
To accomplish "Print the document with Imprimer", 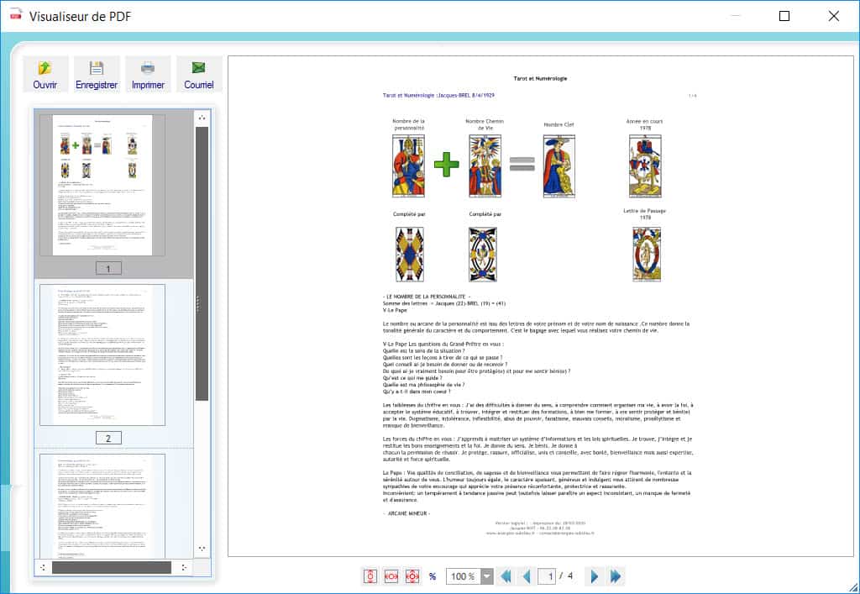I will click(x=148, y=74).
